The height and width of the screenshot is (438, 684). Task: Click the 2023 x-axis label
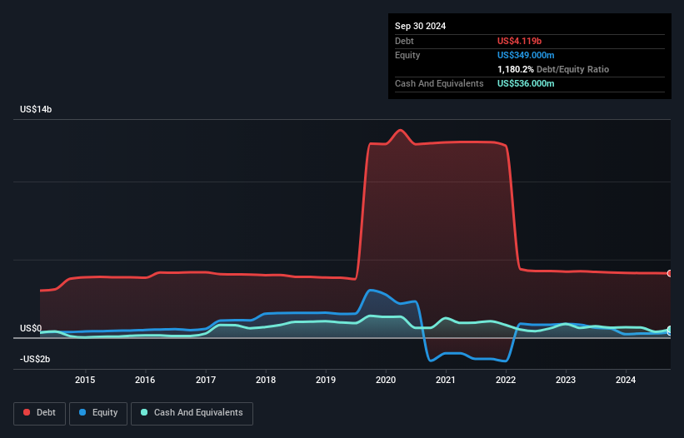[566, 380]
